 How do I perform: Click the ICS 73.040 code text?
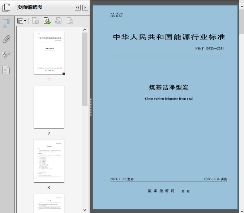point(116,13)
